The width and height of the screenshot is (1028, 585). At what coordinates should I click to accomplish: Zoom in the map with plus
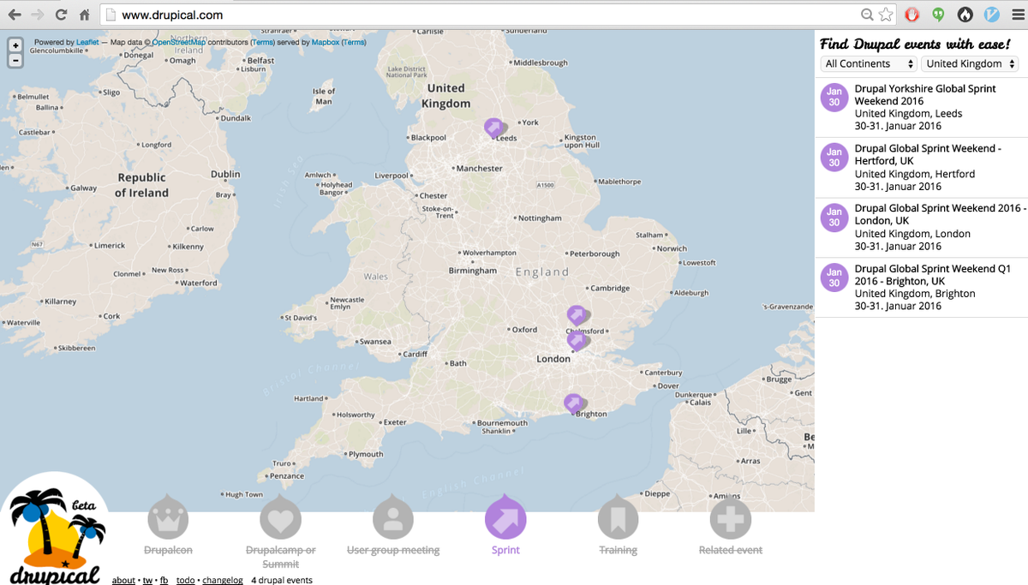click(x=15, y=45)
